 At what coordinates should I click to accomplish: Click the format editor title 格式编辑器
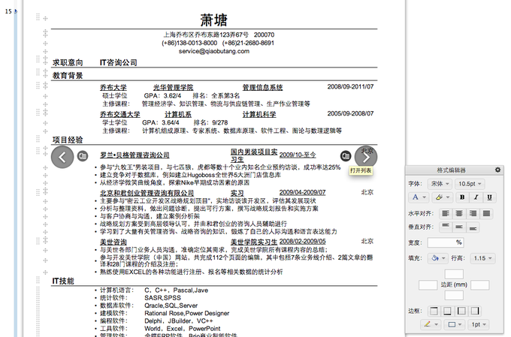[x=451, y=170]
